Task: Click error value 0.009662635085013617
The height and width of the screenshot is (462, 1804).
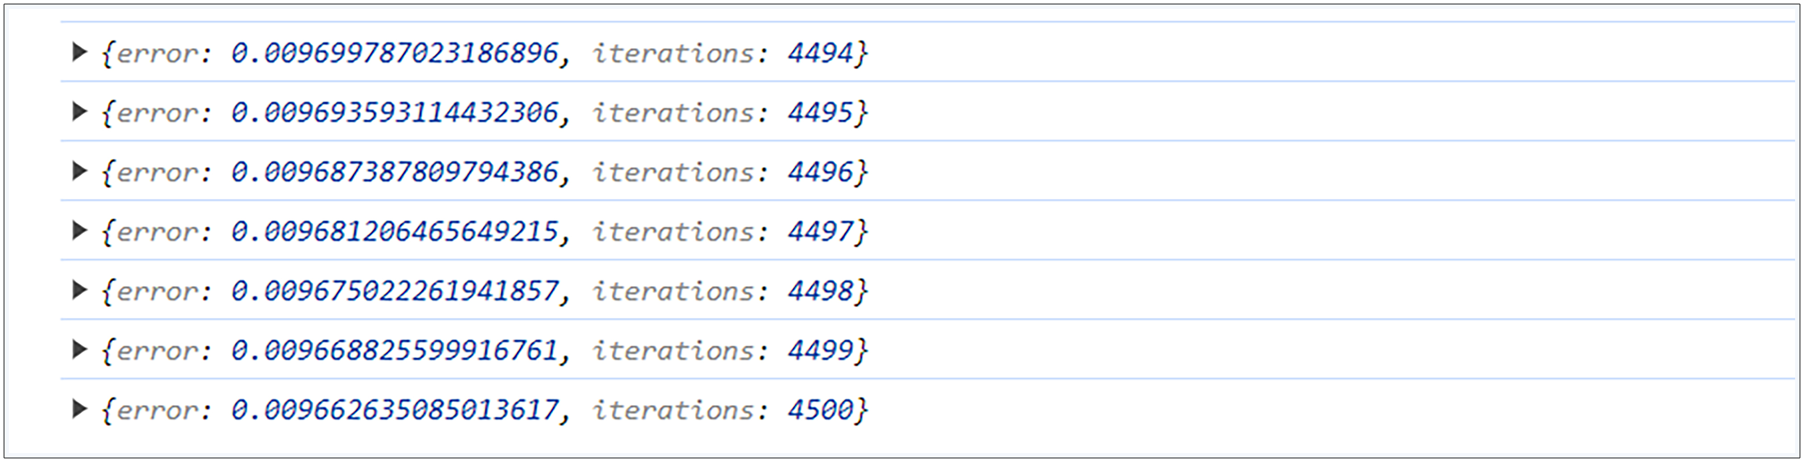Action: [x=394, y=409]
